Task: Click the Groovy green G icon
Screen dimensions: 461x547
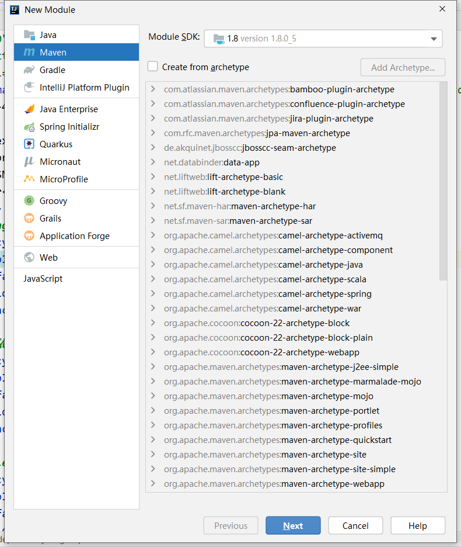Action: tap(29, 200)
